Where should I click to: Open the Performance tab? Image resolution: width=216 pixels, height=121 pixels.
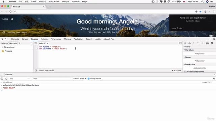(56, 39)
